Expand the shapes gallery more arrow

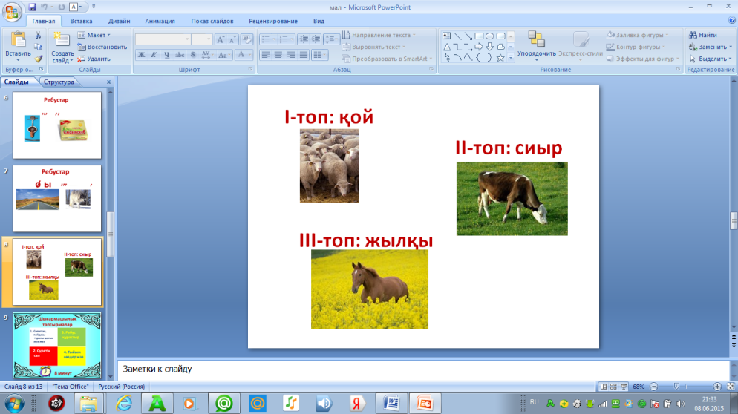coord(511,58)
